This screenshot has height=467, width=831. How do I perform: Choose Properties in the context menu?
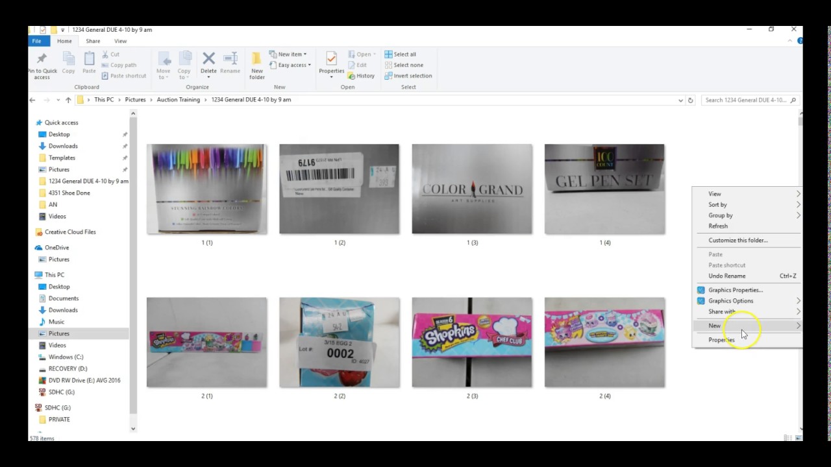pos(748,340)
